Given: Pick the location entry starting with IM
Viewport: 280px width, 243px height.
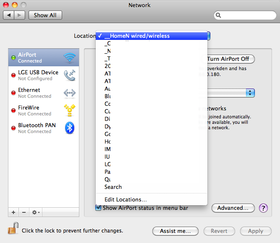Looking at the screenshot, I should [x=152, y=149].
